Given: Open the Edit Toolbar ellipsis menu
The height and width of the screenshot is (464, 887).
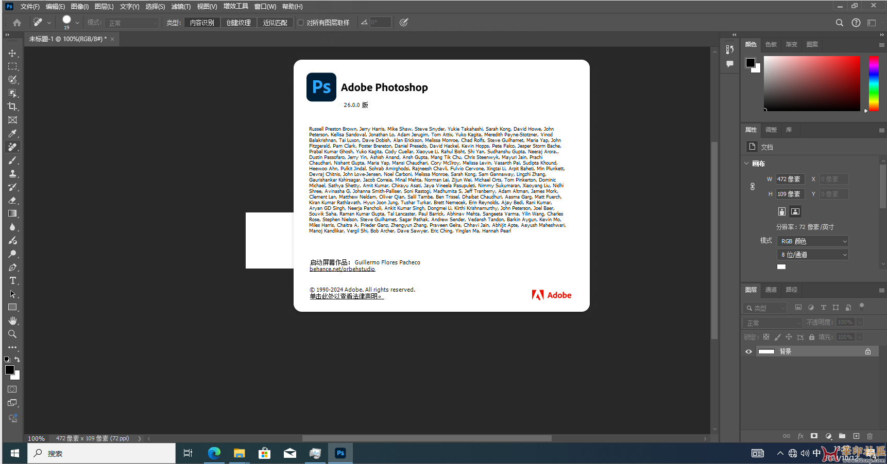Looking at the screenshot, I should [12, 347].
